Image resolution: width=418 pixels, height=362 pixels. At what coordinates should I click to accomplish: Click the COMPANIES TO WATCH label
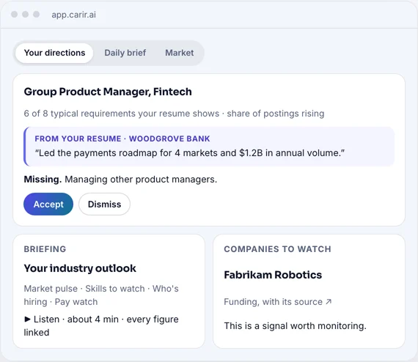tap(277, 249)
